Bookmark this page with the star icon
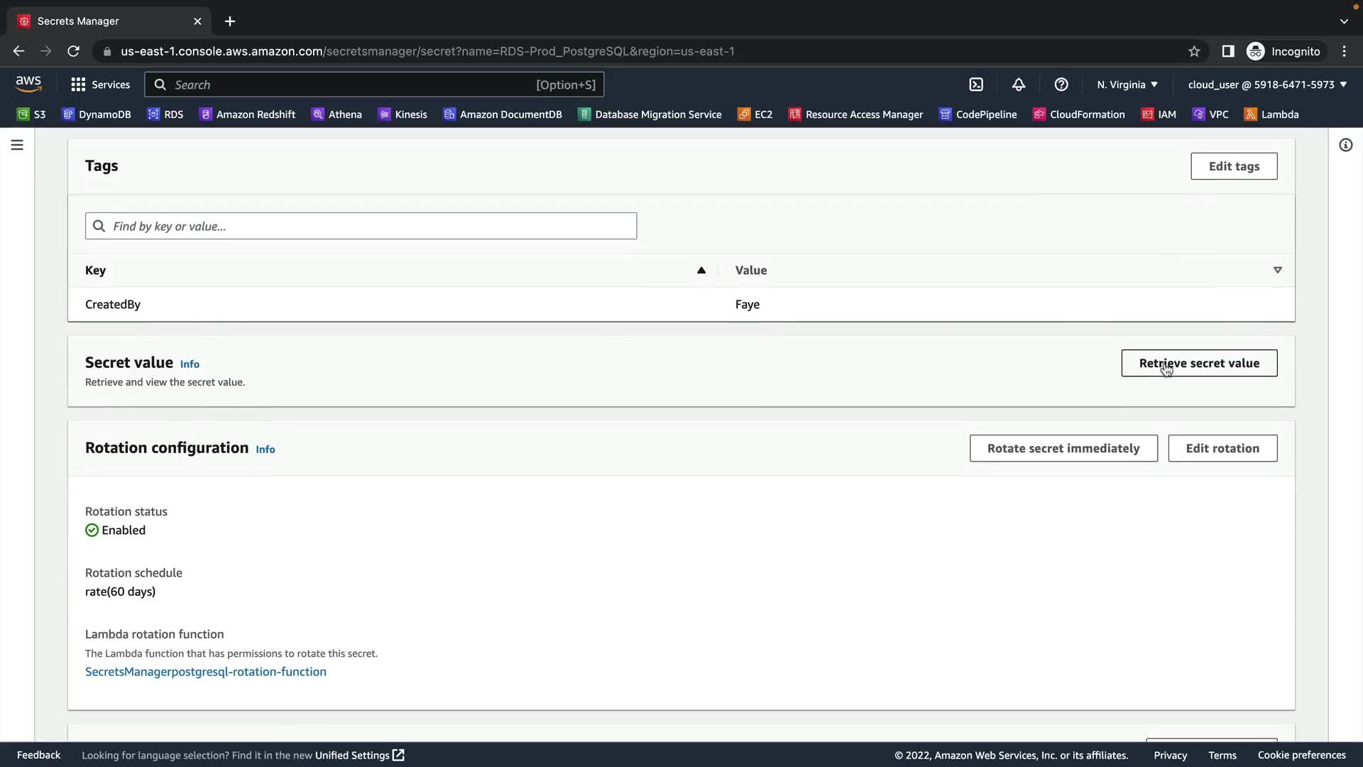 (x=1194, y=51)
